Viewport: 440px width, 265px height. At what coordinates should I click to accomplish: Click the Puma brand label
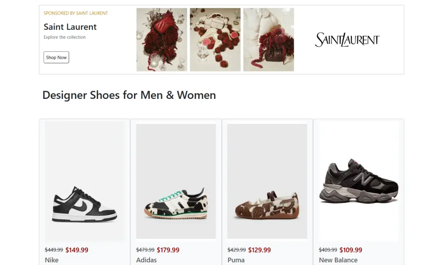point(236,260)
